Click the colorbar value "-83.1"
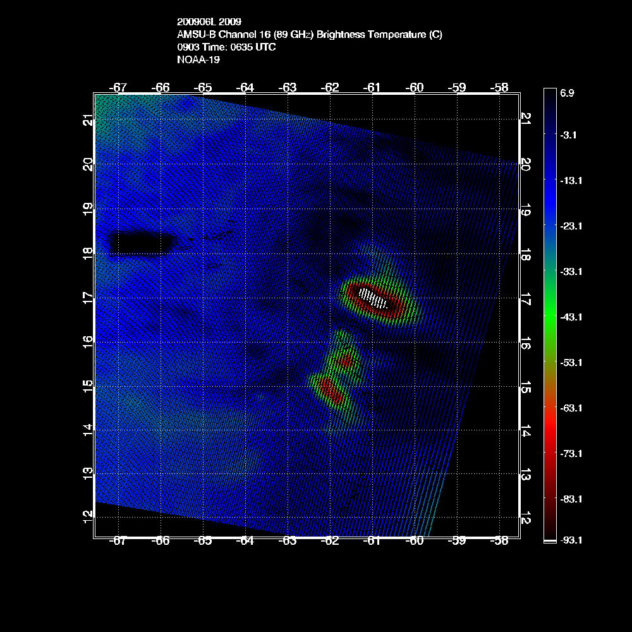Viewport: 632px width, 632px height. point(571,499)
